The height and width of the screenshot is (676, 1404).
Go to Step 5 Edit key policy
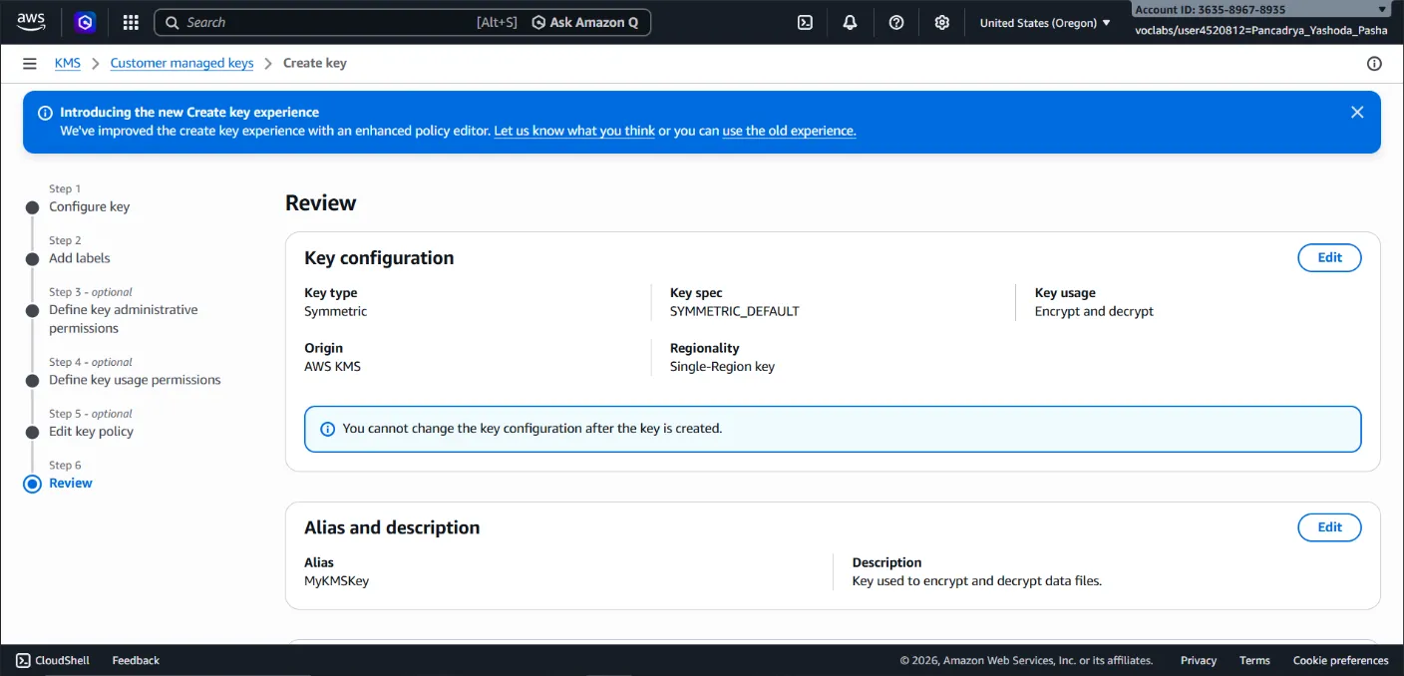(x=91, y=432)
